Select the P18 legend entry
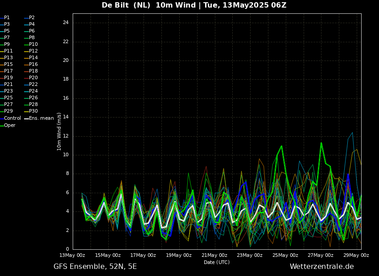Image resolution: width=379 pixels, height=276 pixels. coord(33,71)
